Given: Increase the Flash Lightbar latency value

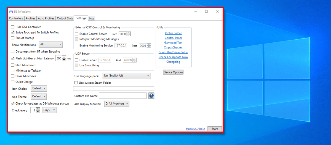Looking at the screenshot, I should pos(64,57).
